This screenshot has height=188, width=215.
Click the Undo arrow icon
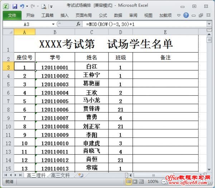[22, 6]
